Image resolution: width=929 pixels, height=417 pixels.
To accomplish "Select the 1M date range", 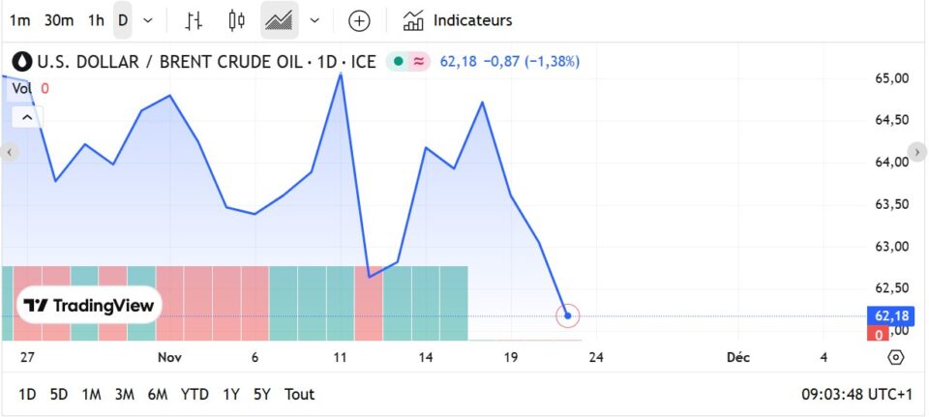I will click(x=91, y=394).
